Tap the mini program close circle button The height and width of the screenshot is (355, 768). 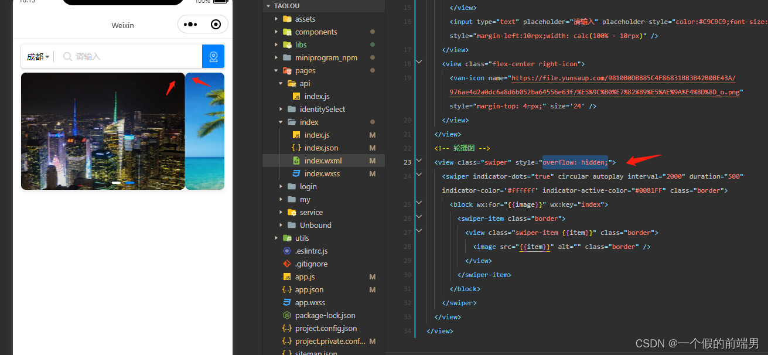coord(216,25)
